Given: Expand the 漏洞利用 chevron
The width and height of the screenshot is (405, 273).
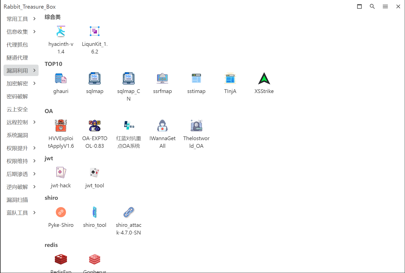Looking at the screenshot, I should point(35,70).
